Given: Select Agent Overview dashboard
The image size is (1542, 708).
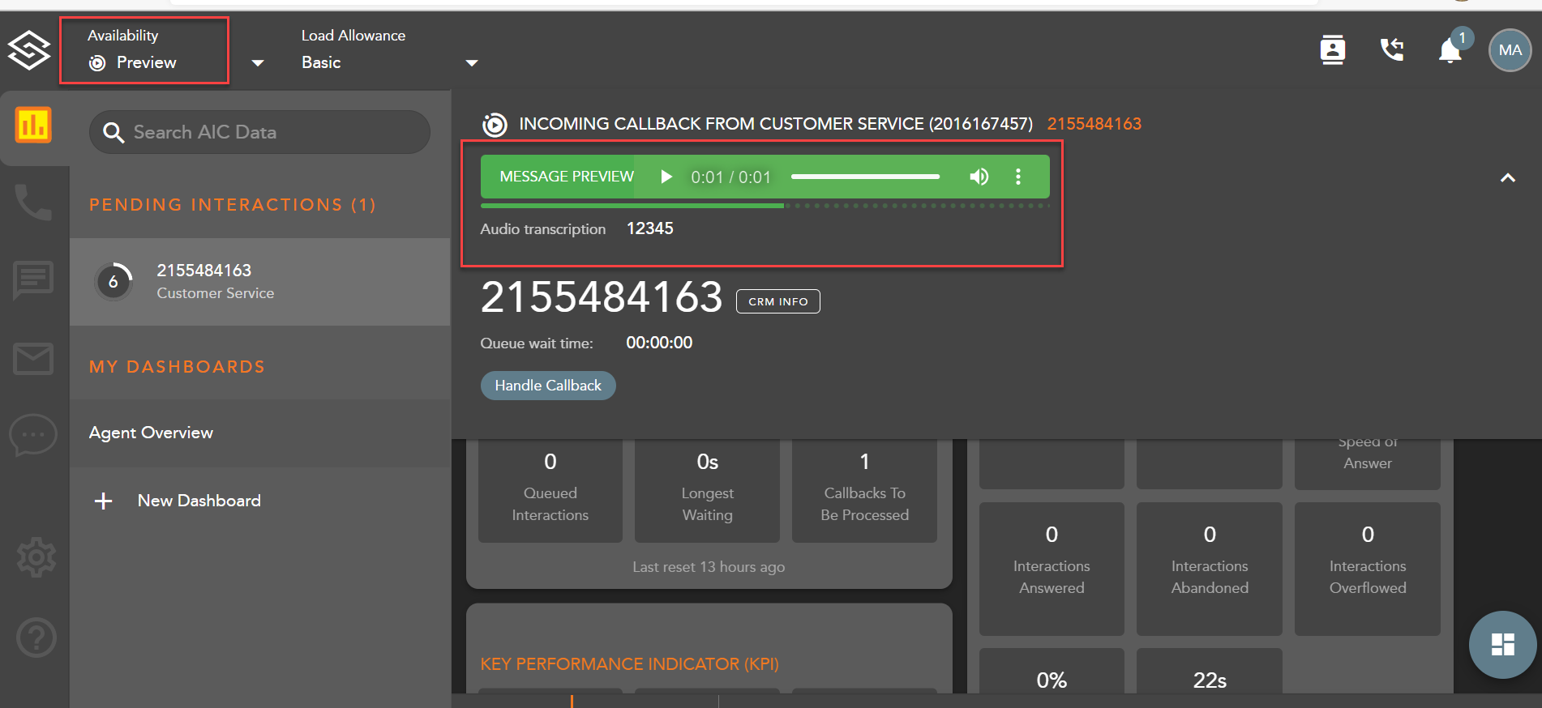Looking at the screenshot, I should point(152,433).
